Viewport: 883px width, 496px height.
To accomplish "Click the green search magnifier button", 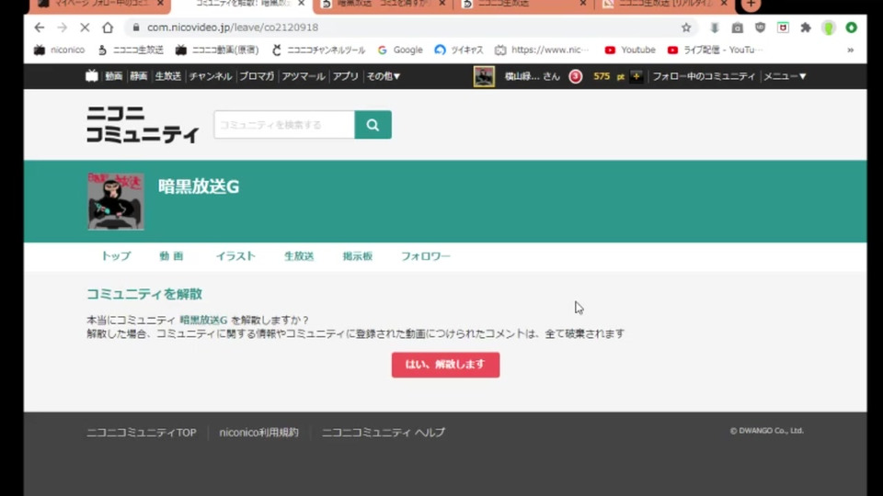I will 373,124.
